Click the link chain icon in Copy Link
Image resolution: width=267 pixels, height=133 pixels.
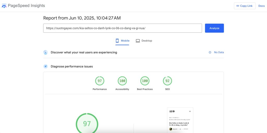click(x=238, y=6)
